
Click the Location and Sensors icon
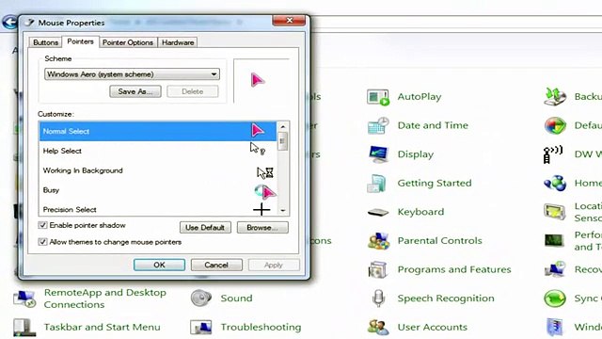coord(555,212)
